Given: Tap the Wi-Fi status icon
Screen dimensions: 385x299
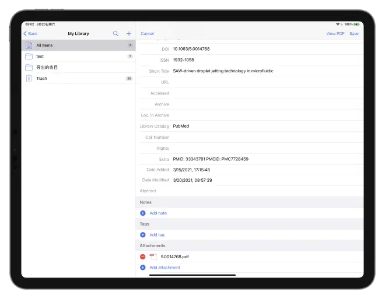Looking at the screenshot, I should 338,24.
